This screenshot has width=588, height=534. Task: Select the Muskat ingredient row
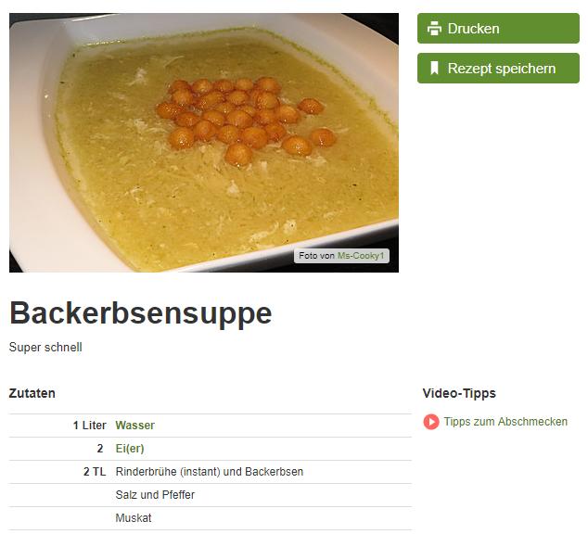[210, 518]
